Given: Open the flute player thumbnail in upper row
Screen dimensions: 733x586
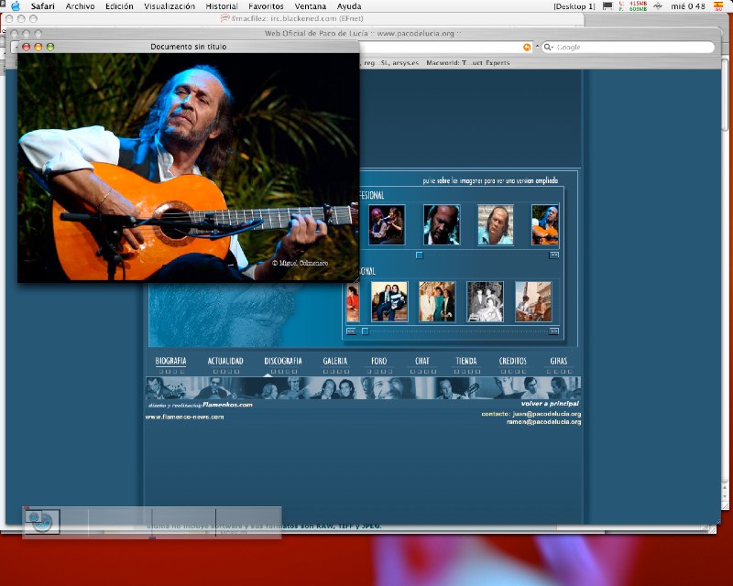Looking at the screenshot, I should pyautogui.click(x=387, y=224).
